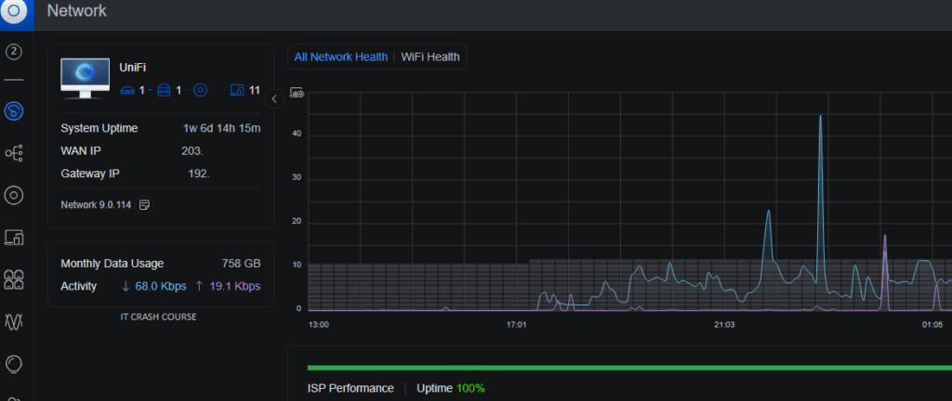
Task: Open the lightbulb Innovations sidebar icon
Action: tap(14, 364)
